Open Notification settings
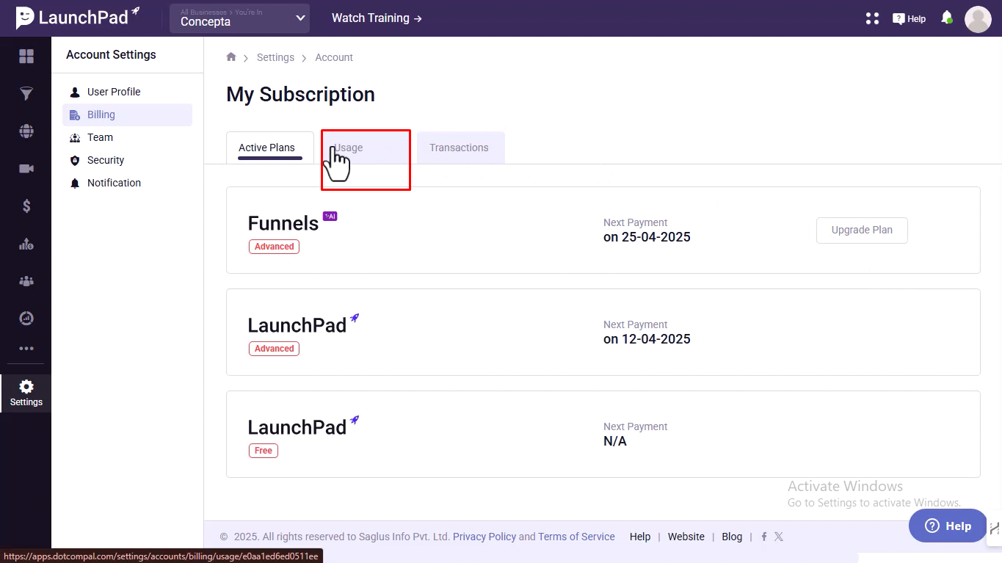This screenshot has height=563, width=1002. (114, 183)
